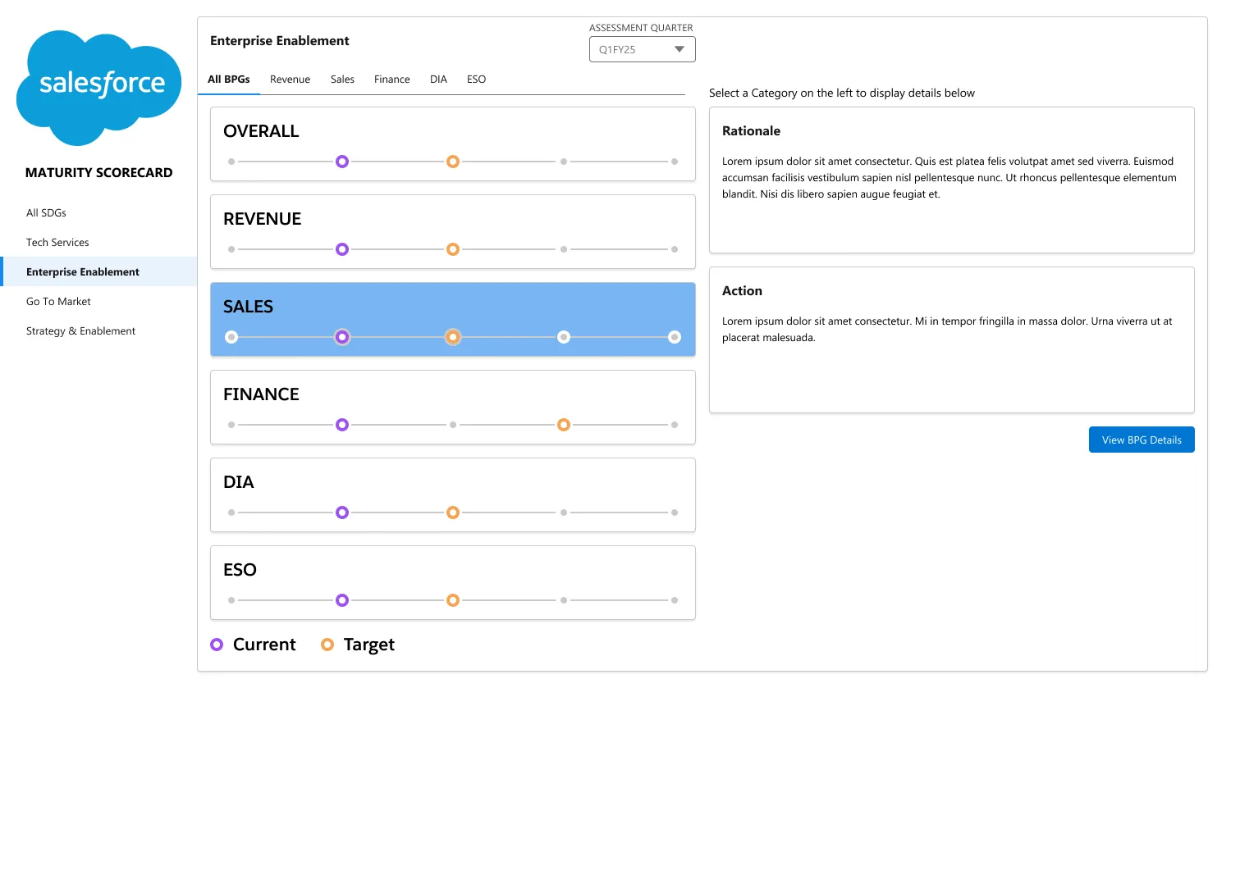The width and height of the screenshot is (1240, 893).
Task: Click the fourth gray dot on DIA slider
Action: pos(564,513)
